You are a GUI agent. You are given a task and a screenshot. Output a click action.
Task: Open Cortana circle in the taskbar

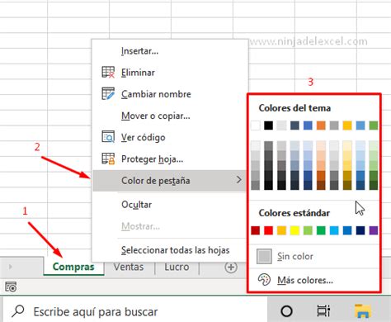(x=287, y=311)
